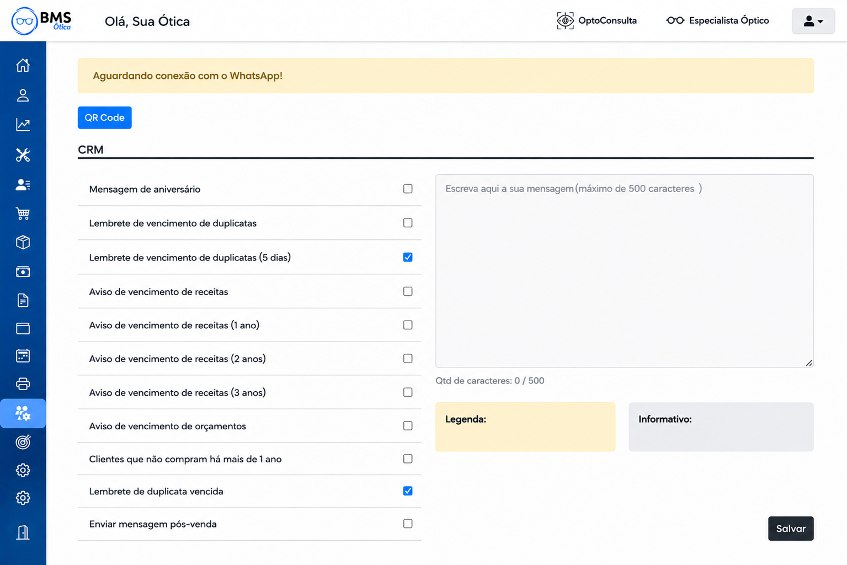Open the box products sidebar icon
Screen dimensions: 847x565
23,242
